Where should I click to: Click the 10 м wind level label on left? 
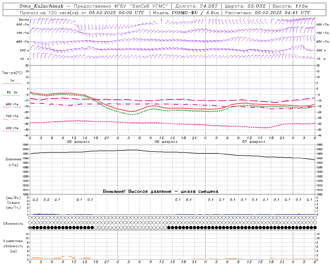pos(24,59)
